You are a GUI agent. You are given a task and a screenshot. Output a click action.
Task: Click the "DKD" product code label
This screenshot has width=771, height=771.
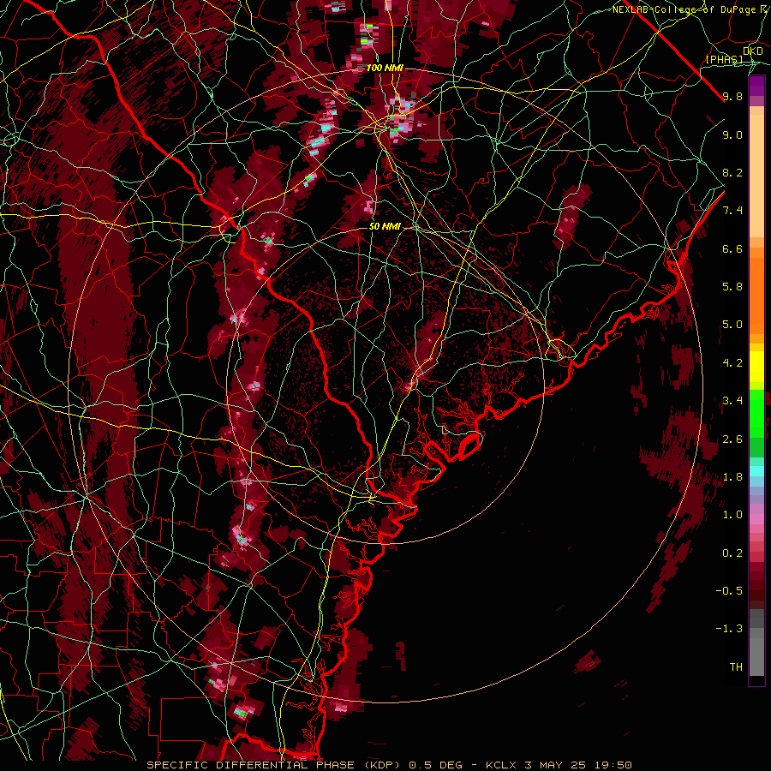coord(753,51)
